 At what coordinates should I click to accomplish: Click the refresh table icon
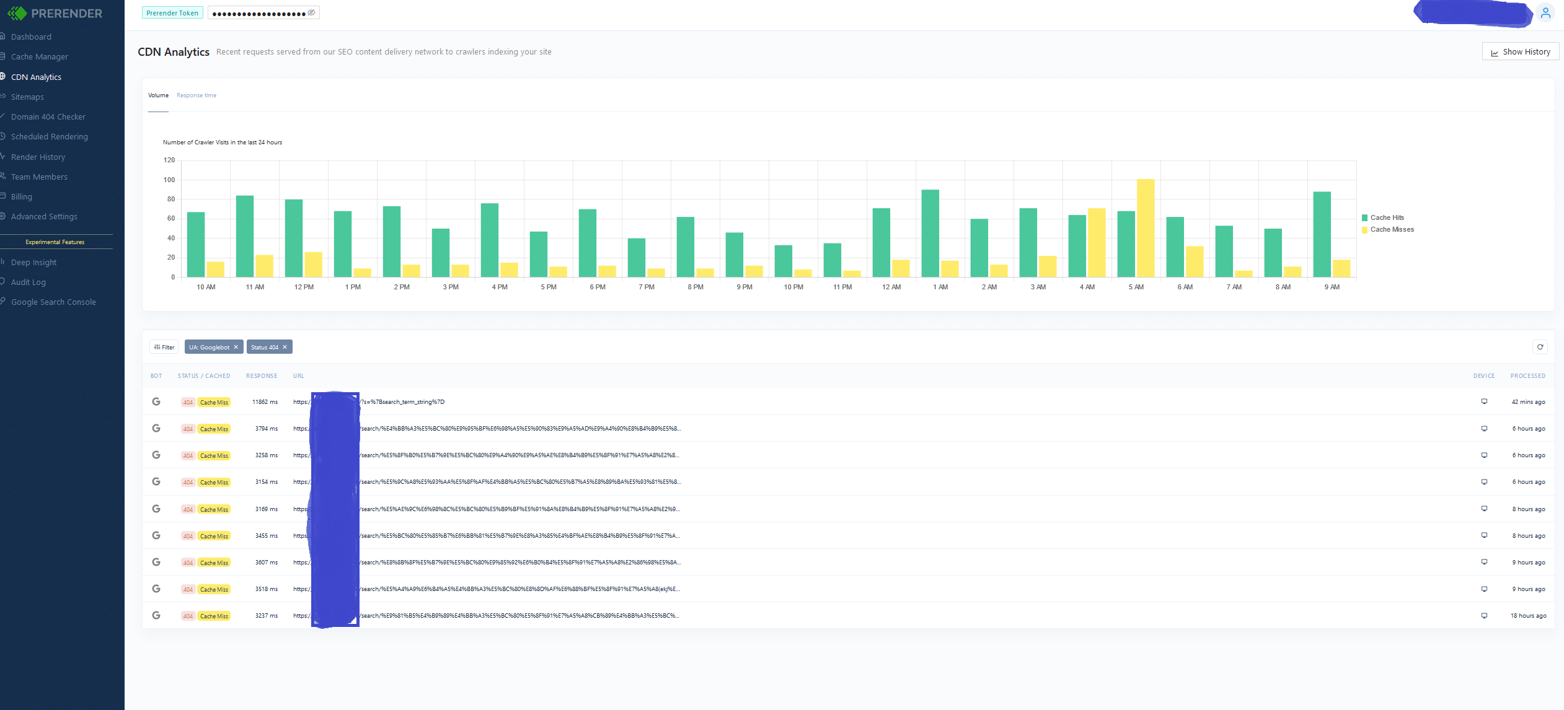pos(1540,347)
